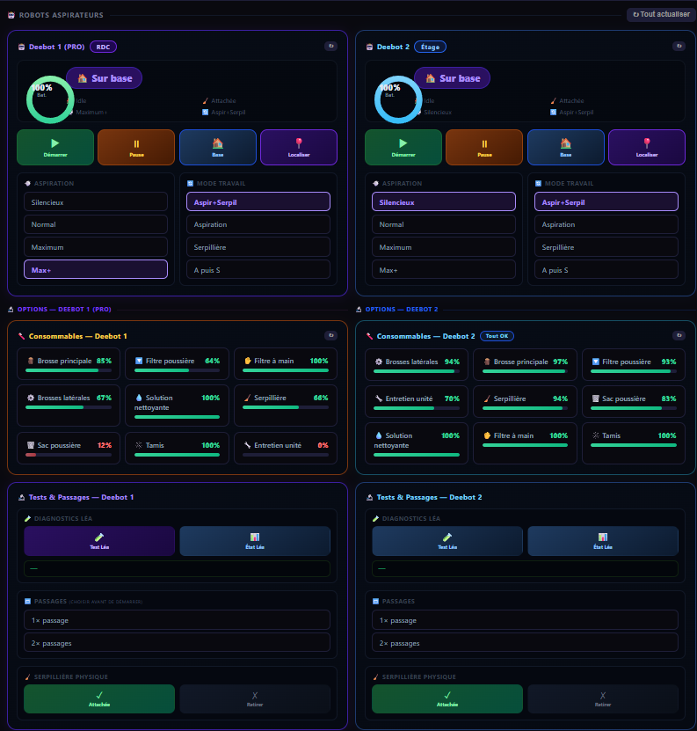The width and height of the screenshot is (697, 731).
Task: Click the Tout OK badge
Action: coord(497,336)
